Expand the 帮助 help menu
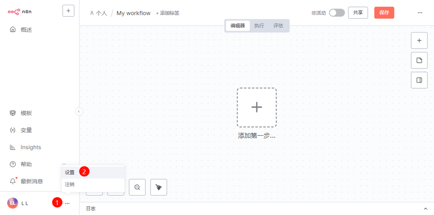Screen dimensions: 434x215 point(26,164)
